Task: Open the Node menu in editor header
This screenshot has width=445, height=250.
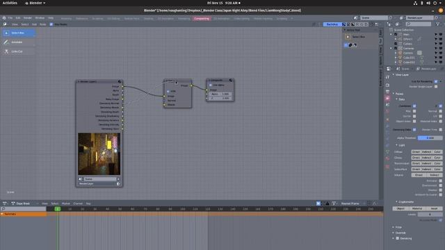Action: pyautogui.click(x=43, y=24)
